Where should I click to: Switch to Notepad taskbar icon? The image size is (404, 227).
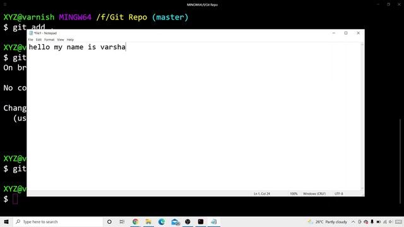(214, 221)
